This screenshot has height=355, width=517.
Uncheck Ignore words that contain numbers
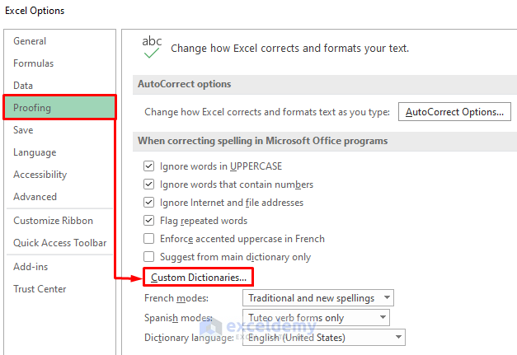pyautogui.click(x=149, y=185)
